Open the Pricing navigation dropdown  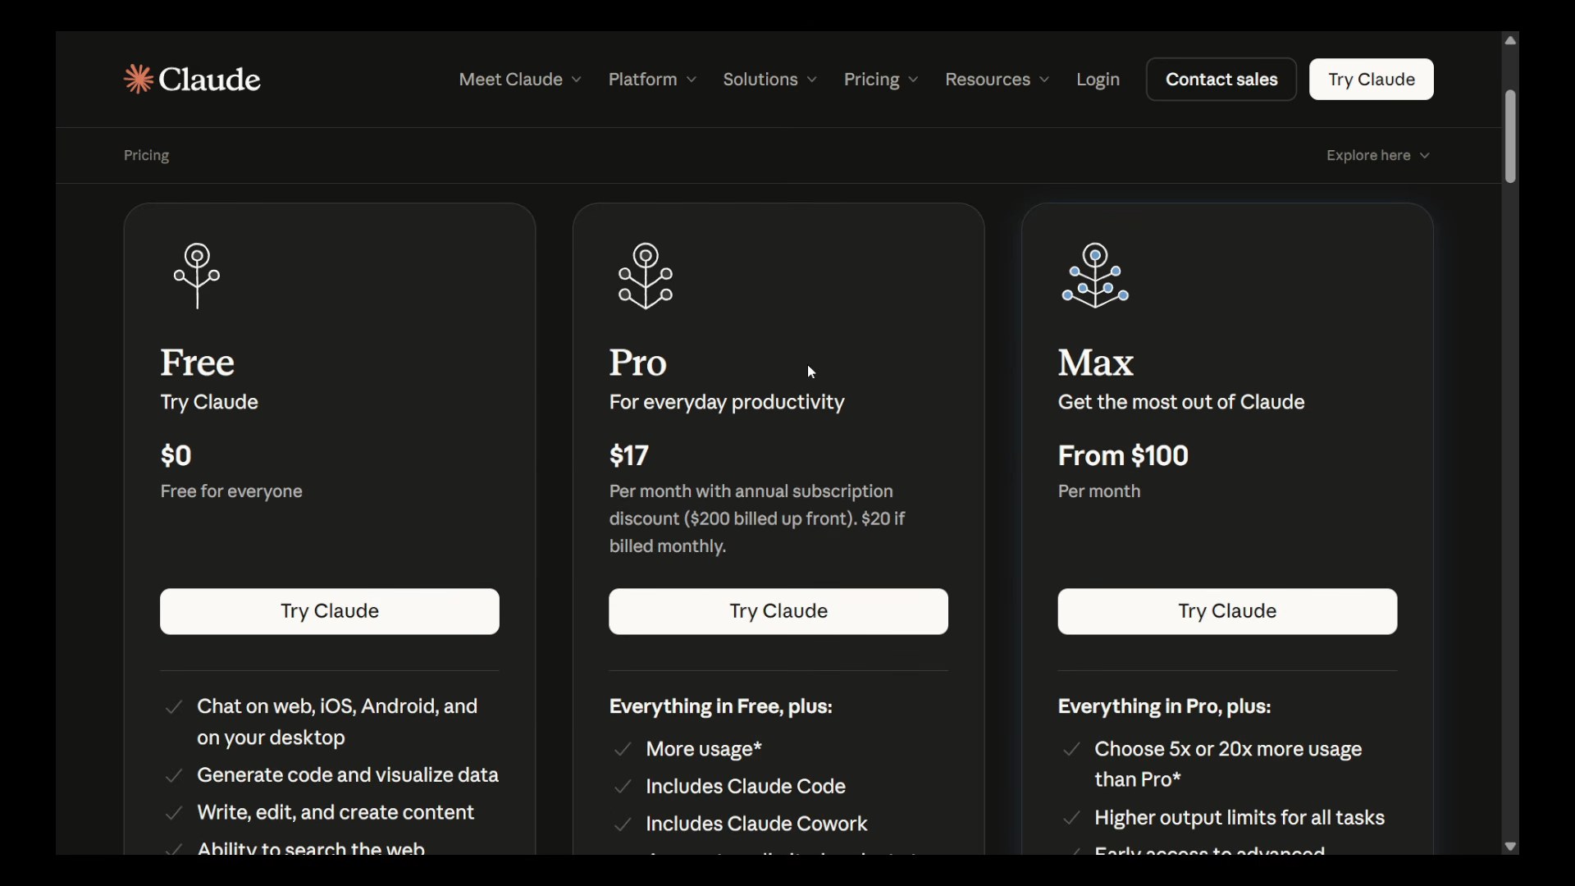coord(881,80)
